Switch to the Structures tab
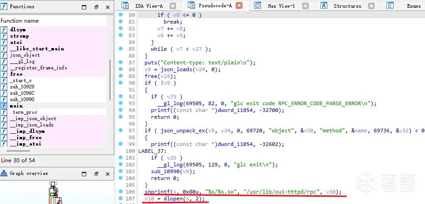The width and height of the screenshot is (425, 204). [x=347, y=6]
